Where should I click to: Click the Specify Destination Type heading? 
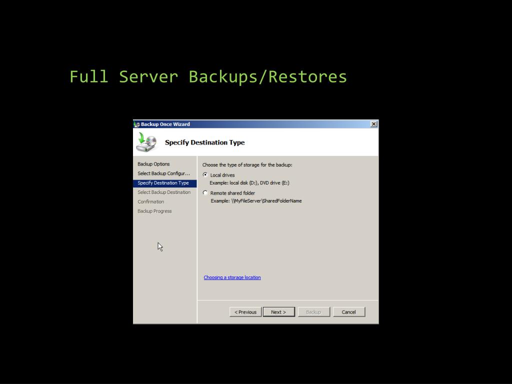tap(204, 142)
